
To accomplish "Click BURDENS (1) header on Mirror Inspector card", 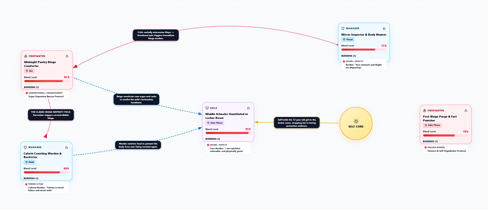I will (349, 56).
